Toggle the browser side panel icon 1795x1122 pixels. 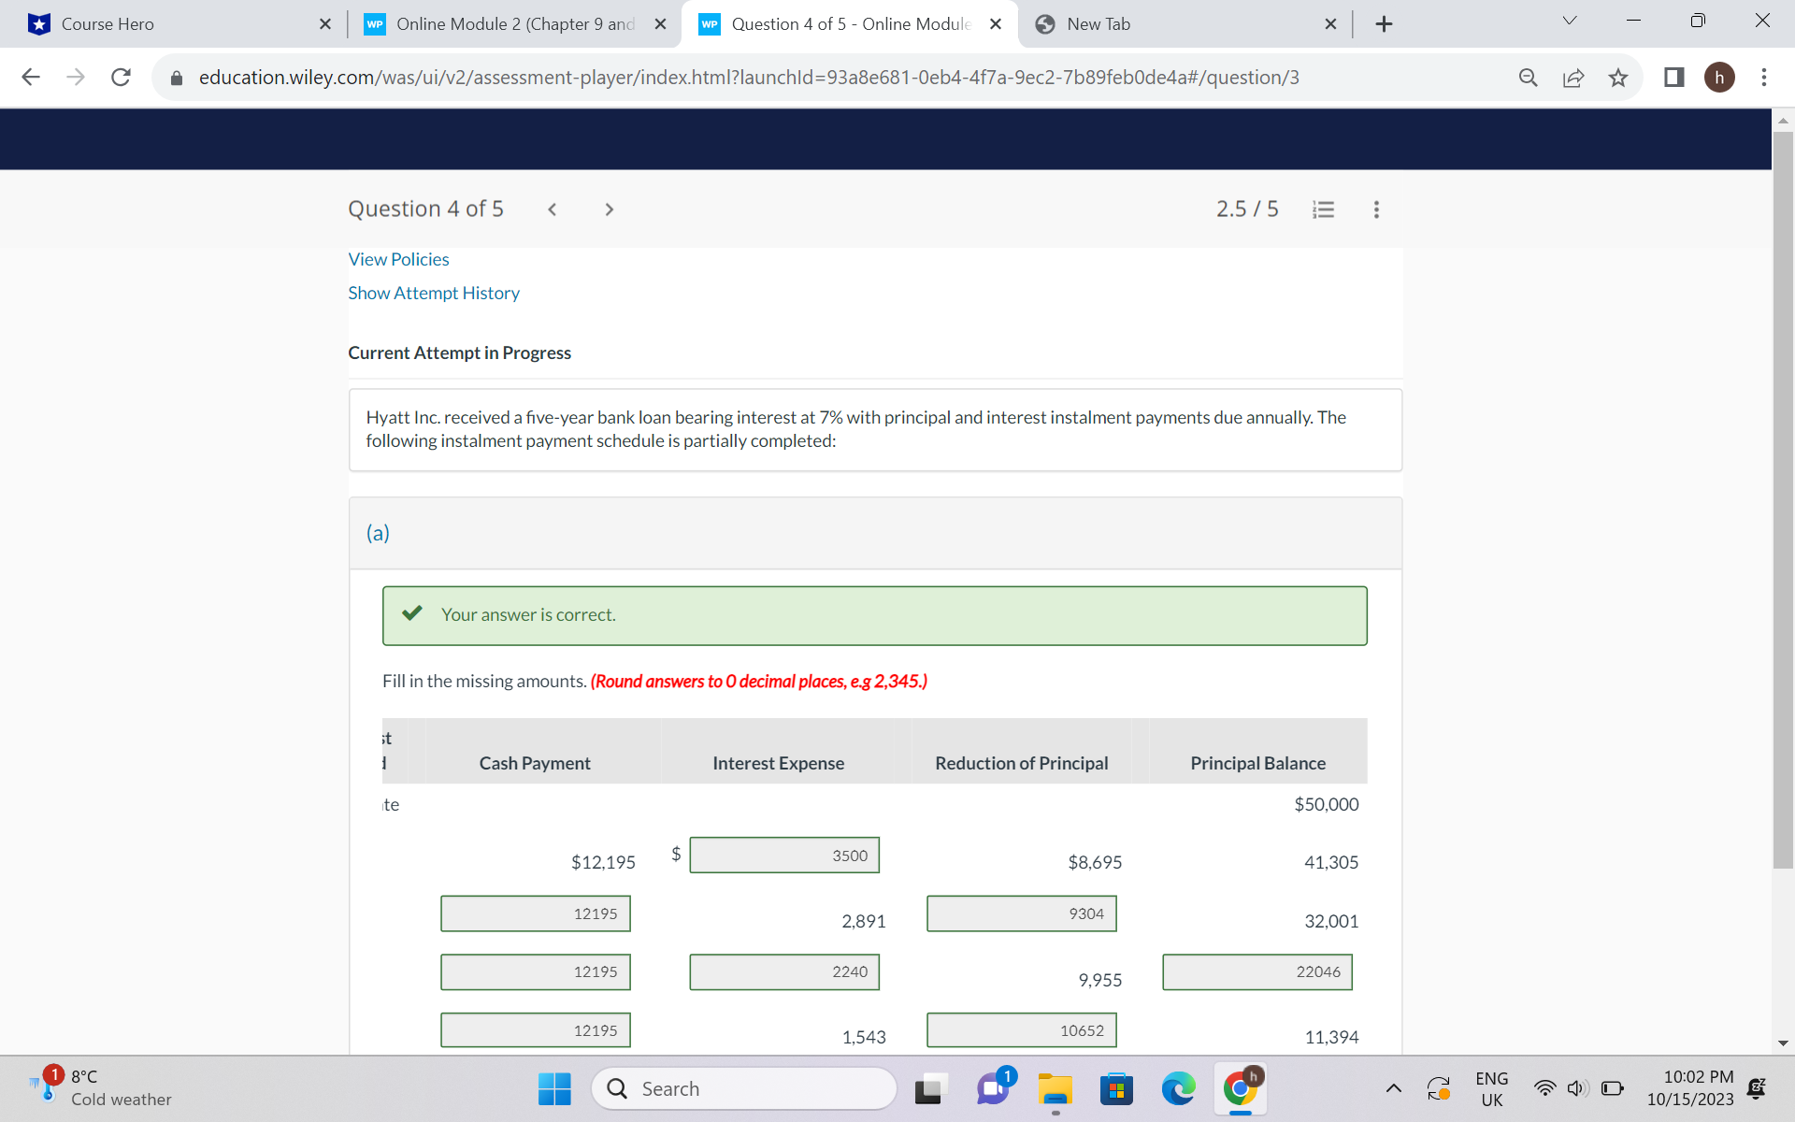click(x=1674, y=78)
